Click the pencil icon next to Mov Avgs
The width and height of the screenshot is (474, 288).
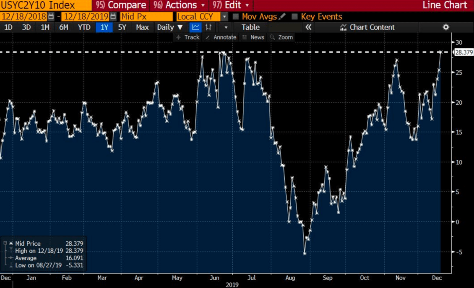[282, 17]
